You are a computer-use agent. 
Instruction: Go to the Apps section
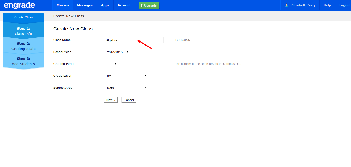pyautogui.click(x=105, y=5)
